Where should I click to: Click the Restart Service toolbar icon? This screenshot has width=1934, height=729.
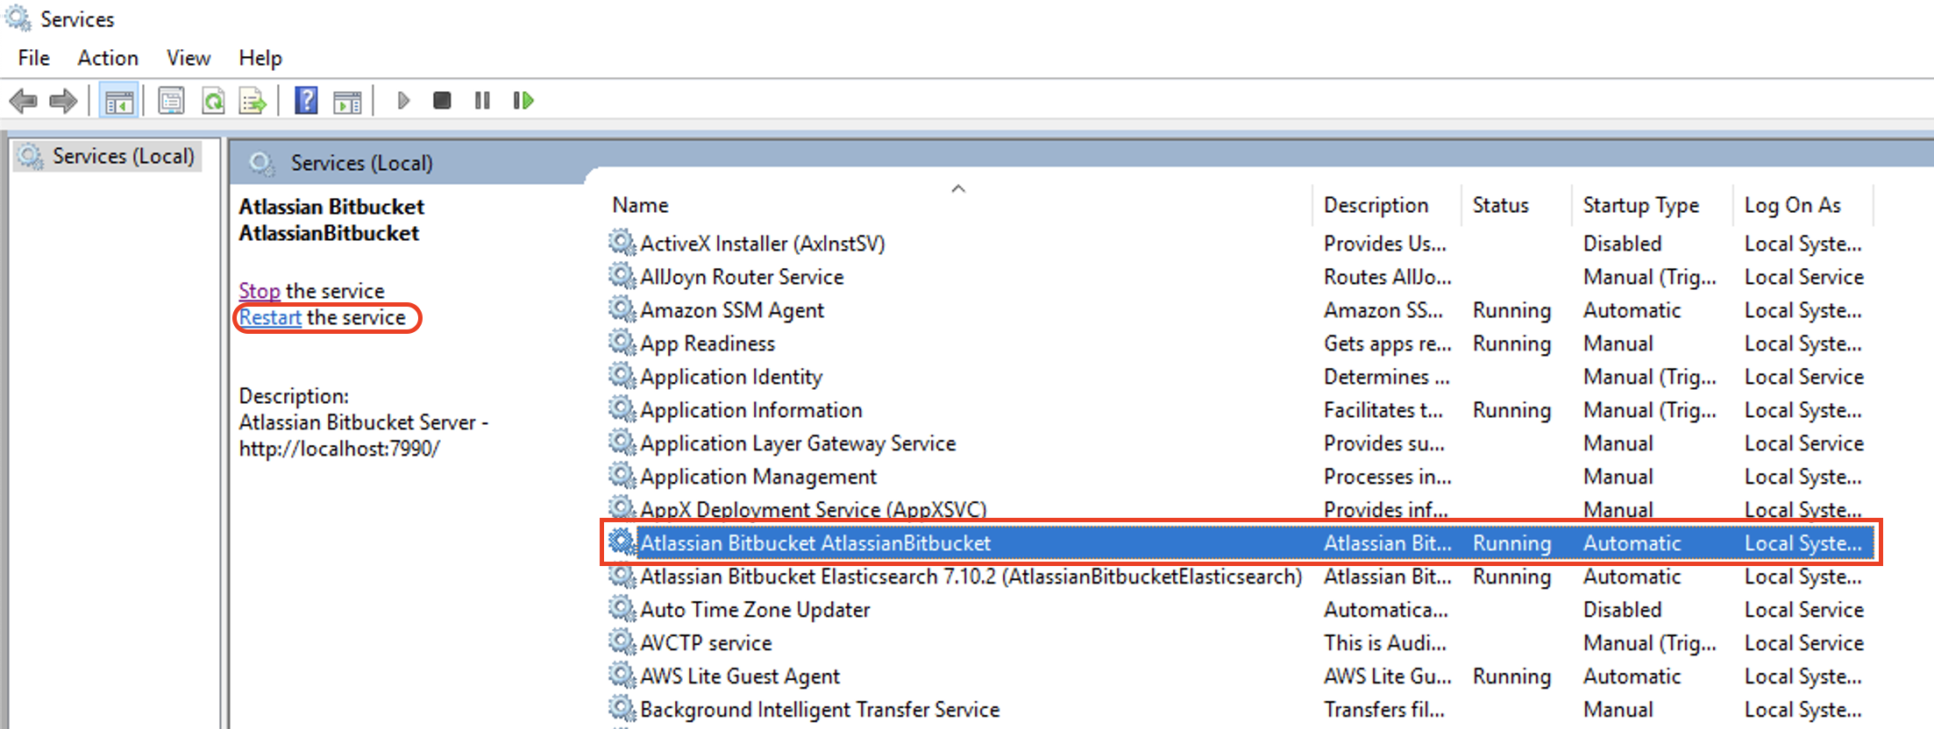coord(523,101)
